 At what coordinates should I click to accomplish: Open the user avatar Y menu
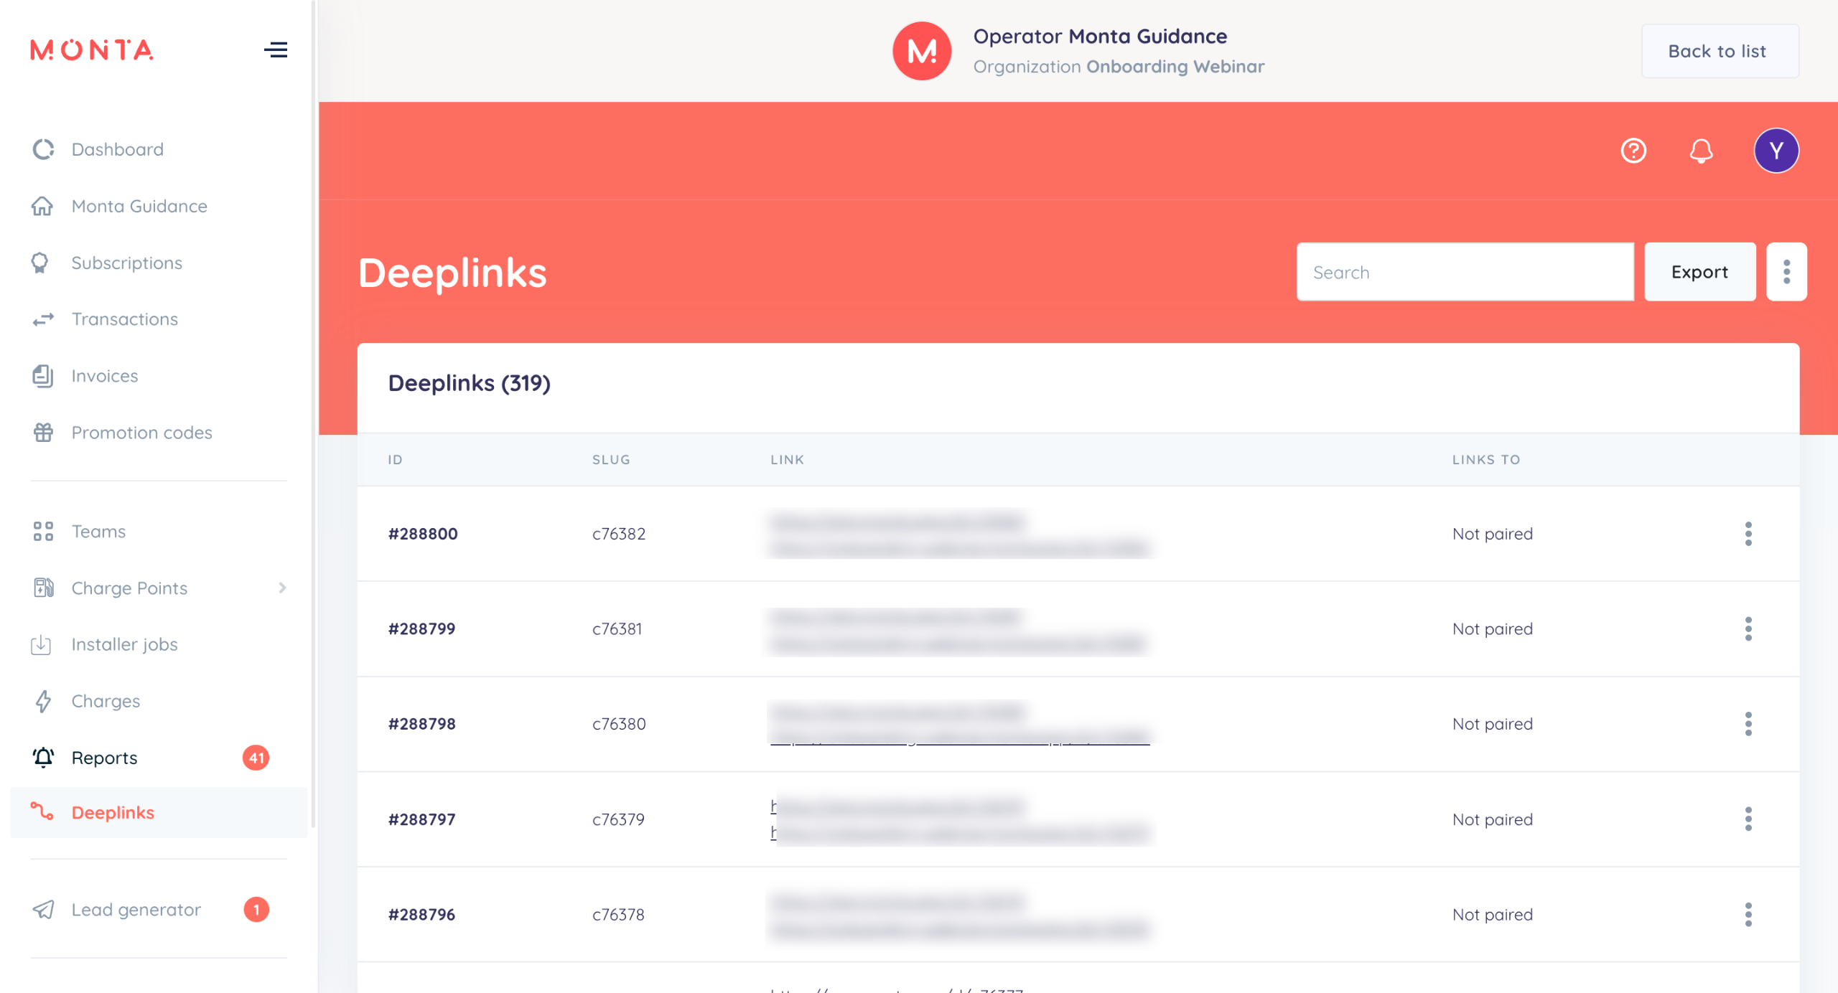click(x=1776, y=151)
